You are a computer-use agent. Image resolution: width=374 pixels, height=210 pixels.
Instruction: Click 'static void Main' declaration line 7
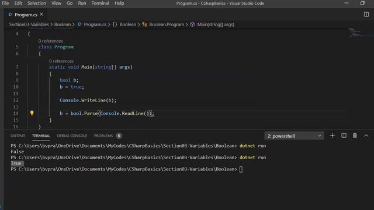[x=91, y=67]
